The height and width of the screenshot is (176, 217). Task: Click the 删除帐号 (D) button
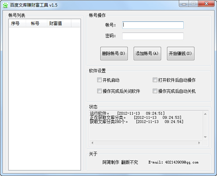pos(114,53)
